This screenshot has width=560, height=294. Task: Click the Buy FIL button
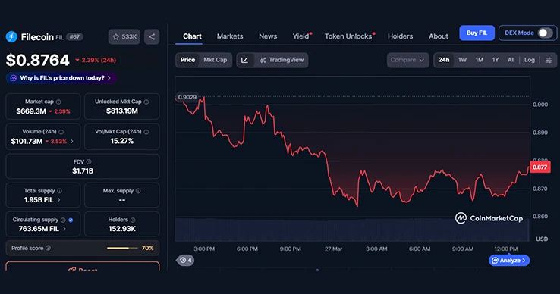click(x=477, y=33)
